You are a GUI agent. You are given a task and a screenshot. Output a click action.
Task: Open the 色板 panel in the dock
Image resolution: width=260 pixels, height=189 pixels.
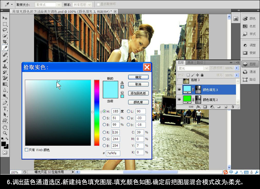249,26
